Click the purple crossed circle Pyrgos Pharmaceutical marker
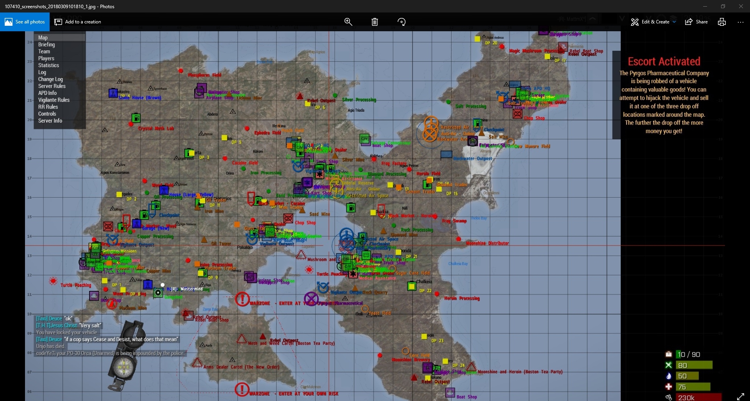Viewport: 750px width, 401px height. pyautogui.click(x=311, y=299)
